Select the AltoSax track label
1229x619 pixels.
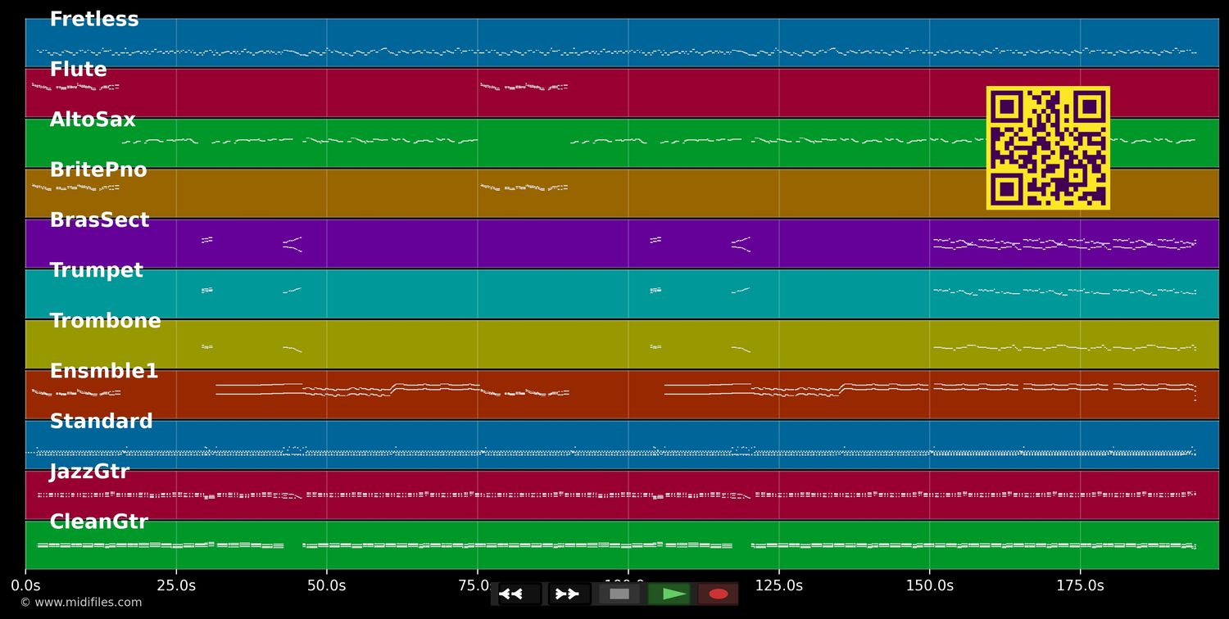click(93, 120)
